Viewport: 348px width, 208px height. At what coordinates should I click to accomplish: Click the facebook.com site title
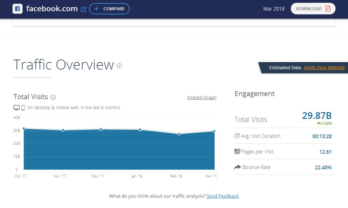click(52, 9)
